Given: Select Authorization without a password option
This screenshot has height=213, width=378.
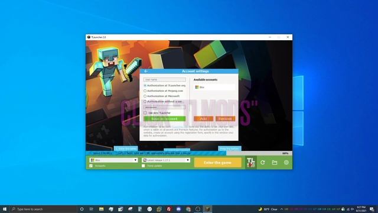Looking at the screenshot, I should point(145,101).
